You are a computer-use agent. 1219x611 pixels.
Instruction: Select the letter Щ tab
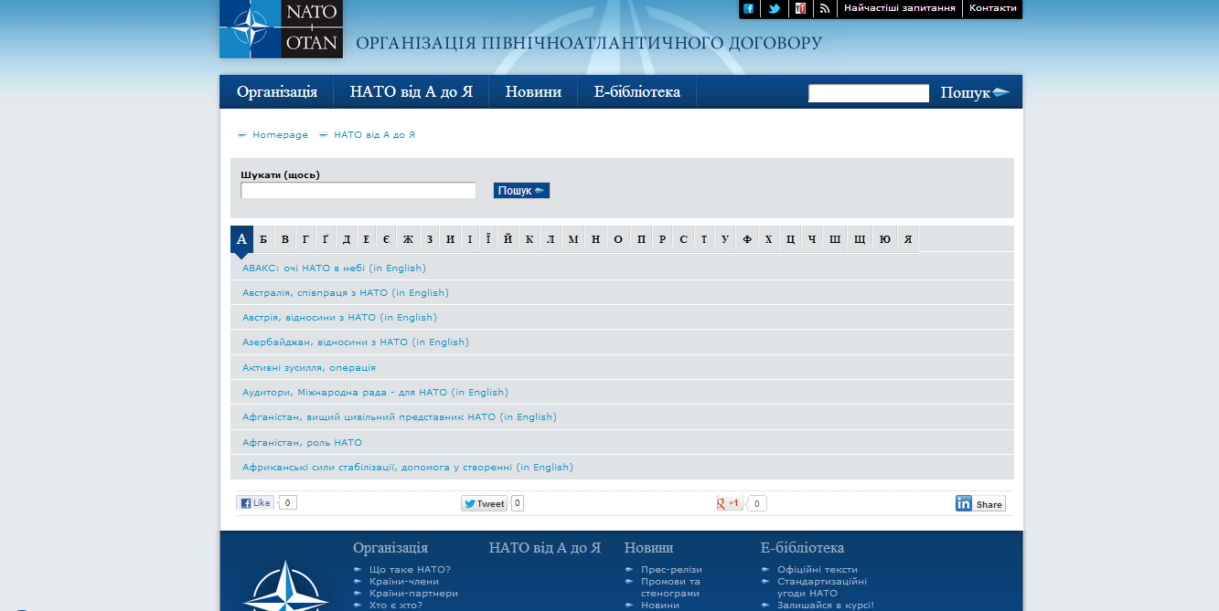point(860,239)
